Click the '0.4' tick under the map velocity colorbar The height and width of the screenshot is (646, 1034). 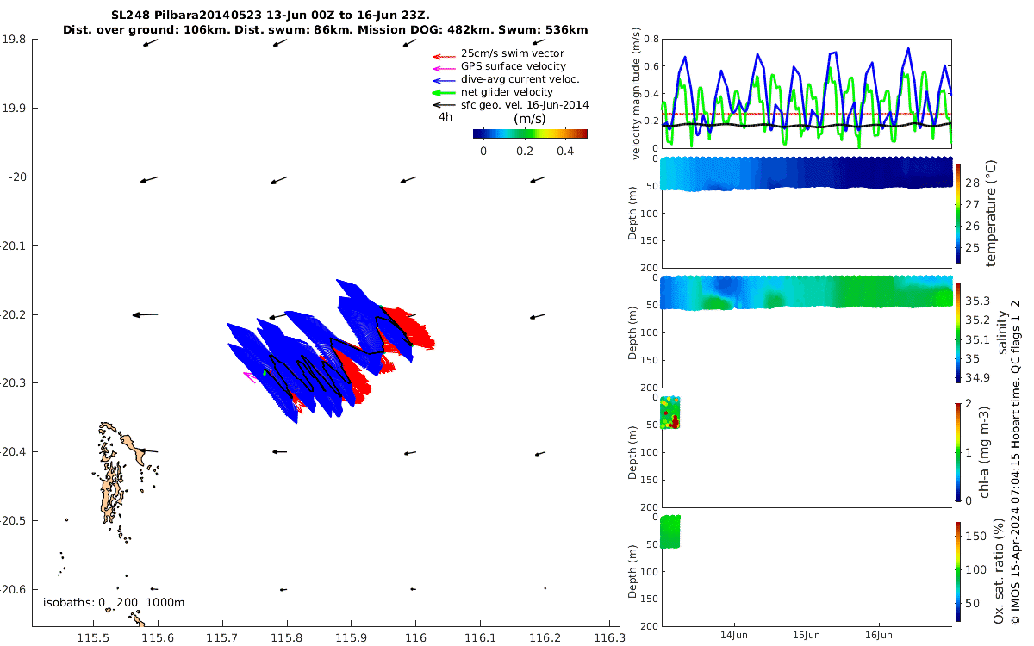(x=564, y=151)
